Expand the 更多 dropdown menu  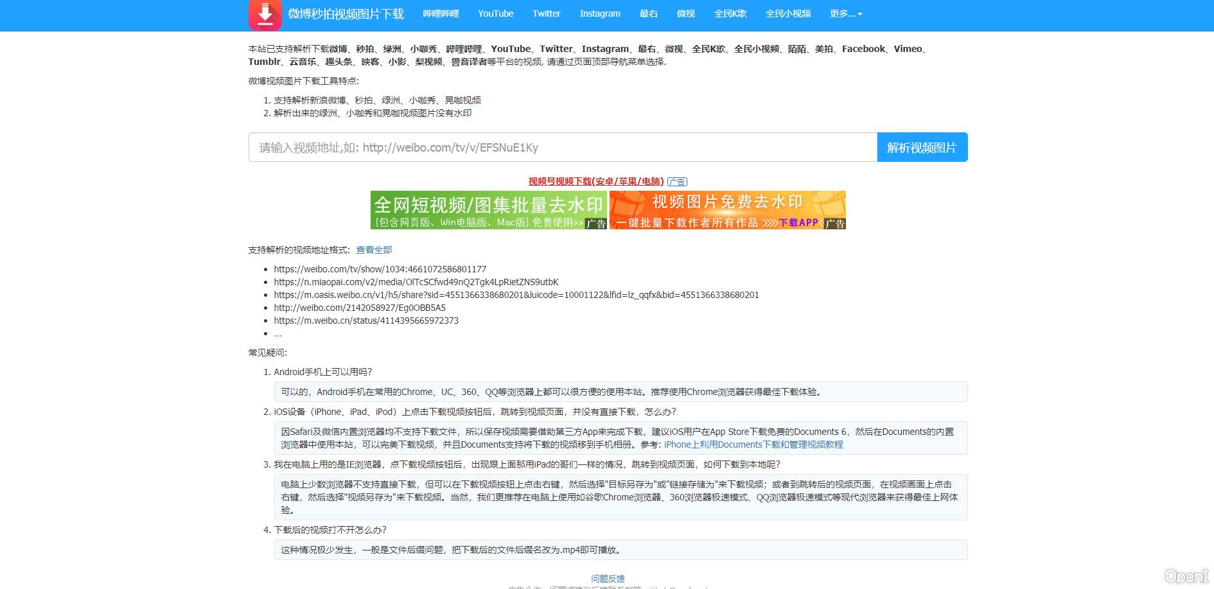[x=846, y=13]
